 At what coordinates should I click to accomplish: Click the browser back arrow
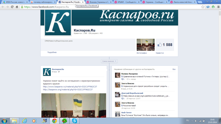(x=3, y=7)
